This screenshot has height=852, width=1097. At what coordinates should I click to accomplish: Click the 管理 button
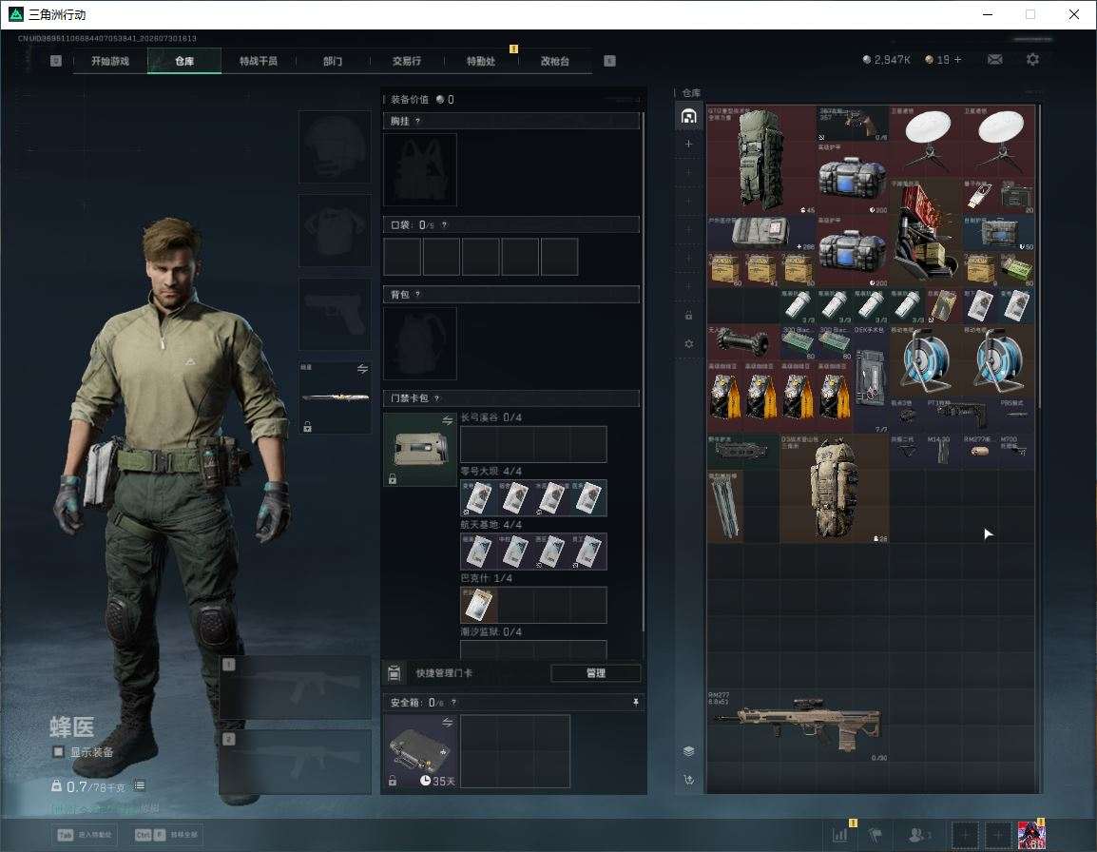[x=595, y=673]
